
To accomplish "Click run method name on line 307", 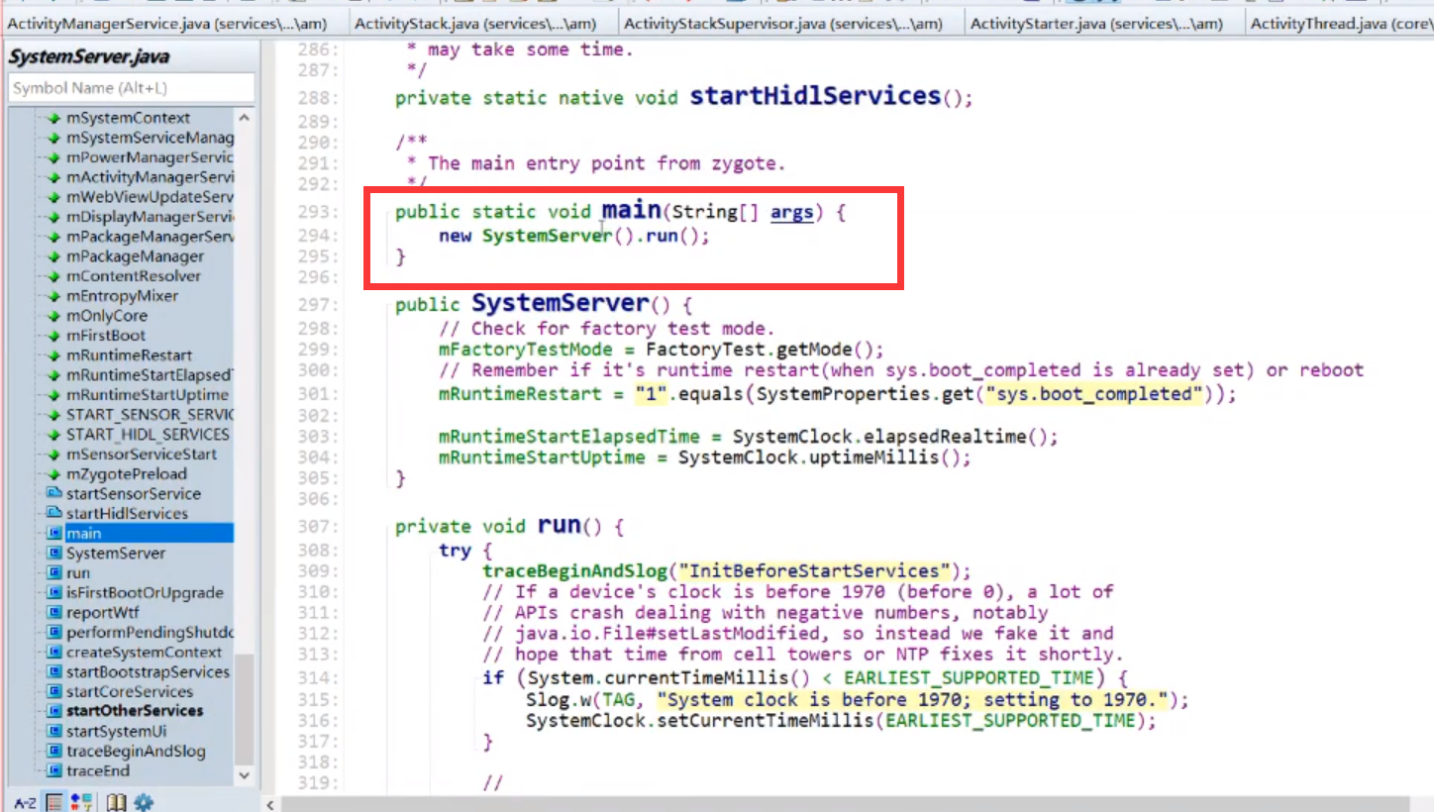I will (x=560, y=525).
